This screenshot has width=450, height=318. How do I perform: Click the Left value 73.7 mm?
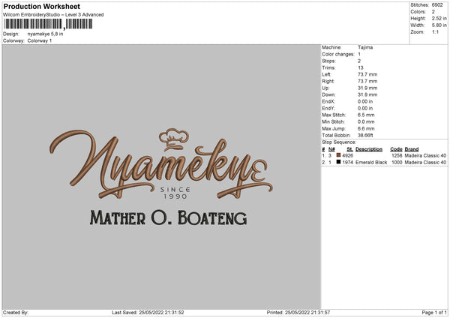tap(367, 74)
